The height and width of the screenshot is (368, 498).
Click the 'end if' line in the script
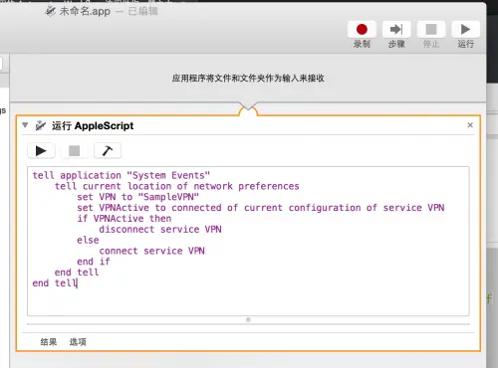[94, 262]
